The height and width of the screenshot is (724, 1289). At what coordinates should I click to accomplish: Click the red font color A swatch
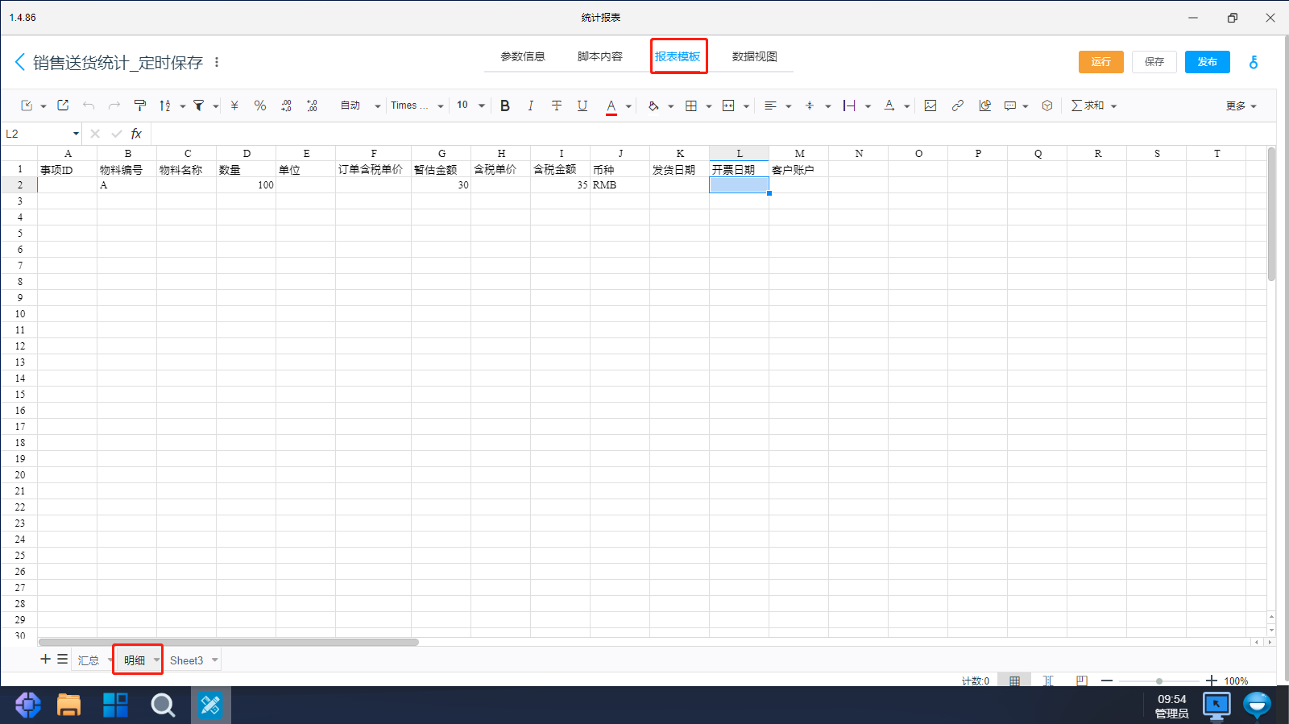[611, 105]
